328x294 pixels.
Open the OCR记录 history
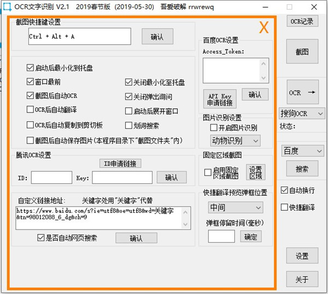[x=302, y=21]
